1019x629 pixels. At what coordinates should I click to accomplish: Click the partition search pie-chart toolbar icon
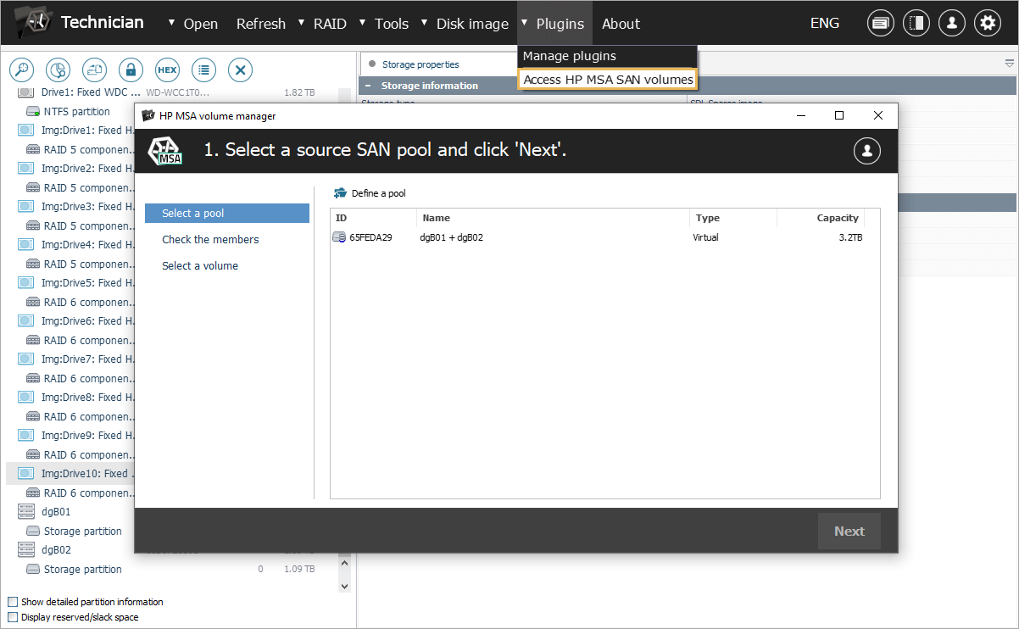coord(58,70)
